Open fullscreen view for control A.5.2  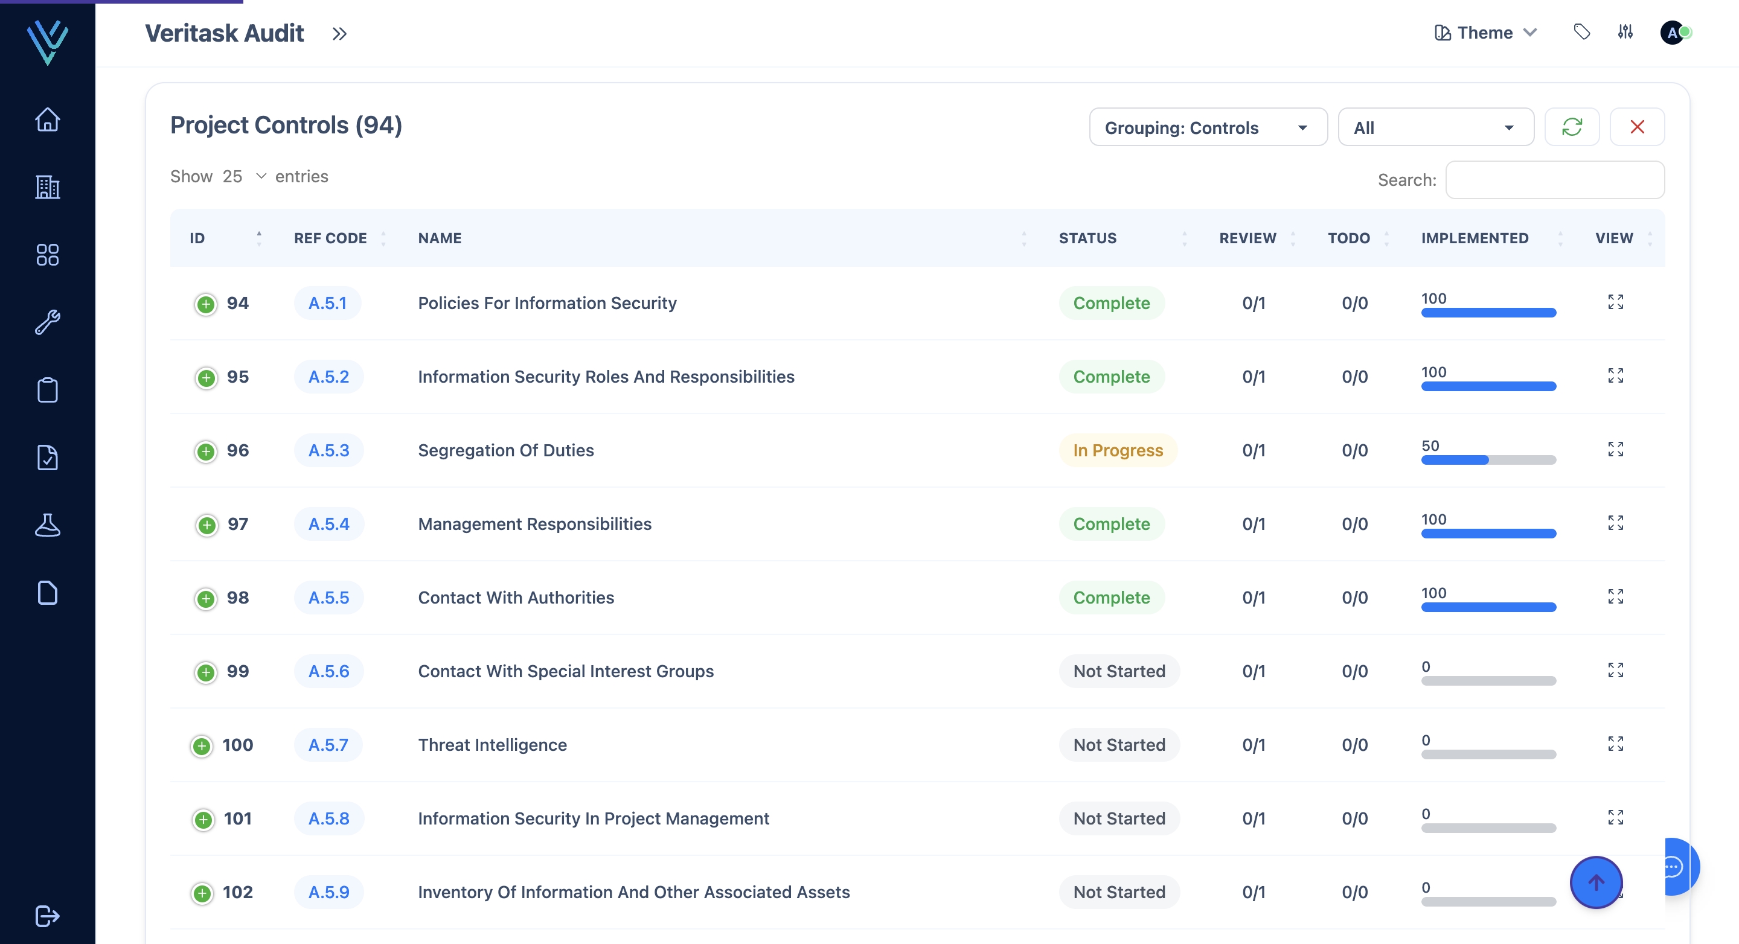click(x=1615, y=375)
